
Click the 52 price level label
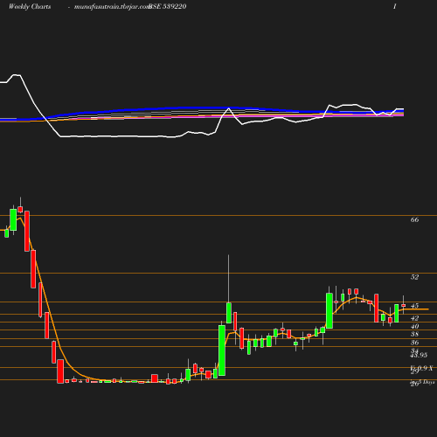tap(414, 277)
